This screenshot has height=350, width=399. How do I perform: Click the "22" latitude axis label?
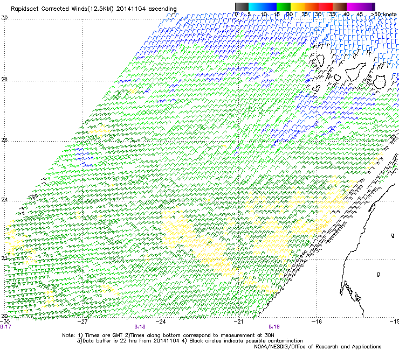[4, 258]
